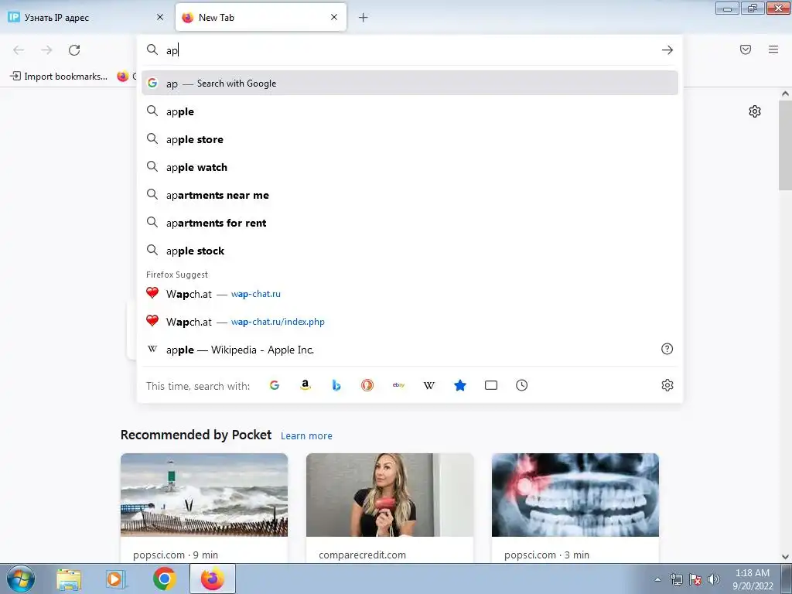Open Windows Explorer from taskbar

(x=69, y=579)
